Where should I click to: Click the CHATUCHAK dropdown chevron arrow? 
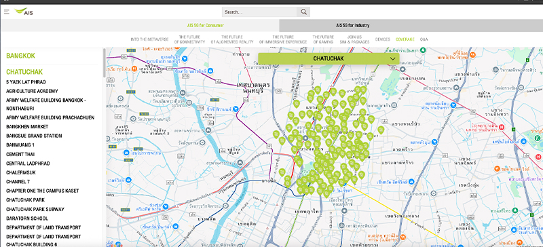[392, 59]
